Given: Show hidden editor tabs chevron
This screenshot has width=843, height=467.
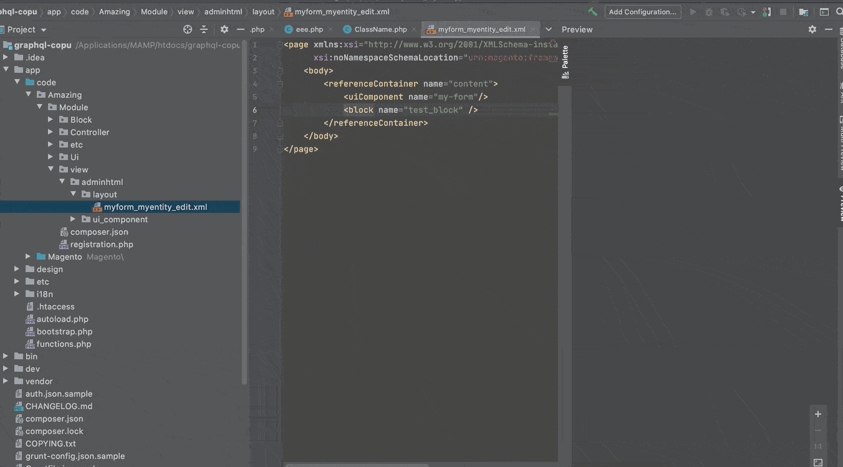Looking at the screenshot, I should pos(549,29).
